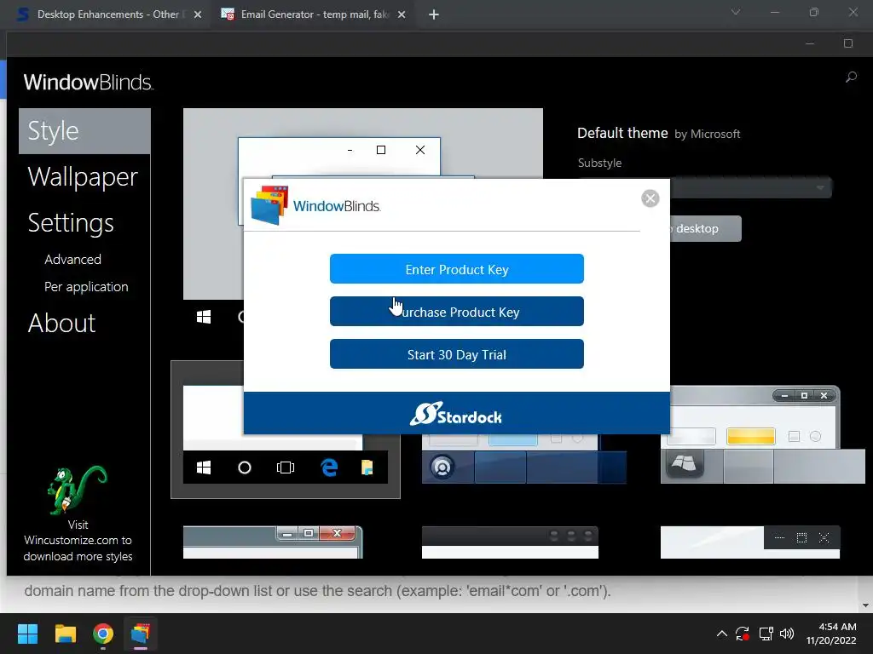Close the Email Generator browser tab
The height and width of the screenshot is (654, 873).
point(402,14)
